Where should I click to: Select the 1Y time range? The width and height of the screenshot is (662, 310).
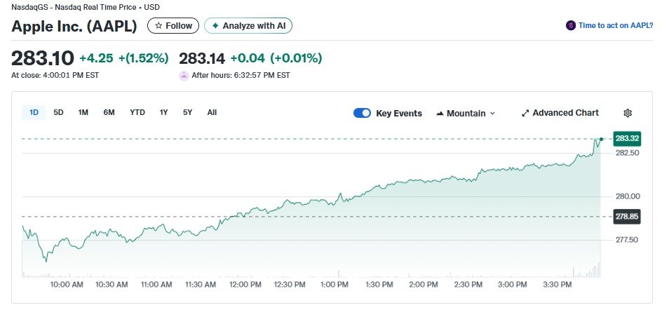coord(164,112)
